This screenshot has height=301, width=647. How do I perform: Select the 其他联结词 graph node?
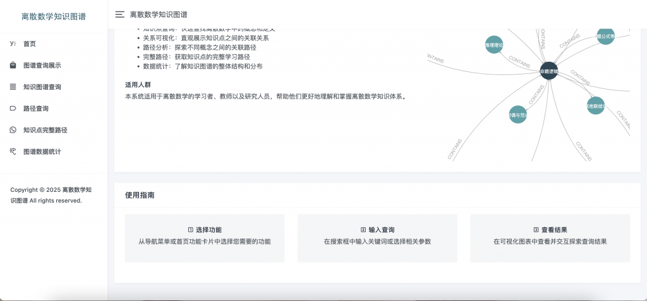coord(595,105)
